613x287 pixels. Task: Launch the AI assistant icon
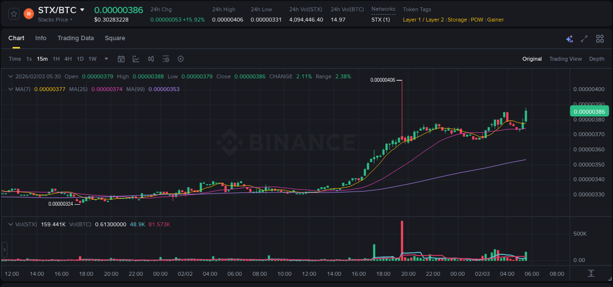tap(569, 38)
